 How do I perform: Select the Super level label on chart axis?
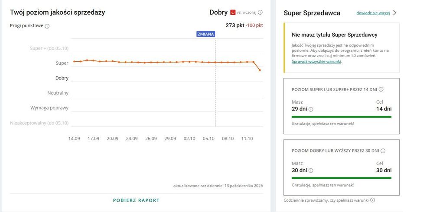tap(62, 63)
